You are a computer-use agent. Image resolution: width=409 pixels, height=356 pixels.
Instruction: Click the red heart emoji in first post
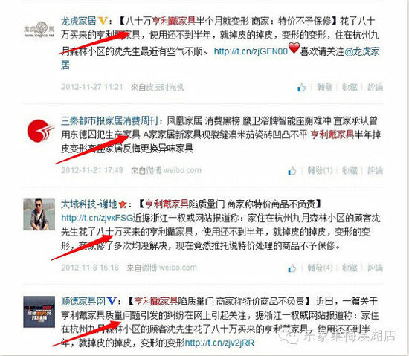point(294,48)
